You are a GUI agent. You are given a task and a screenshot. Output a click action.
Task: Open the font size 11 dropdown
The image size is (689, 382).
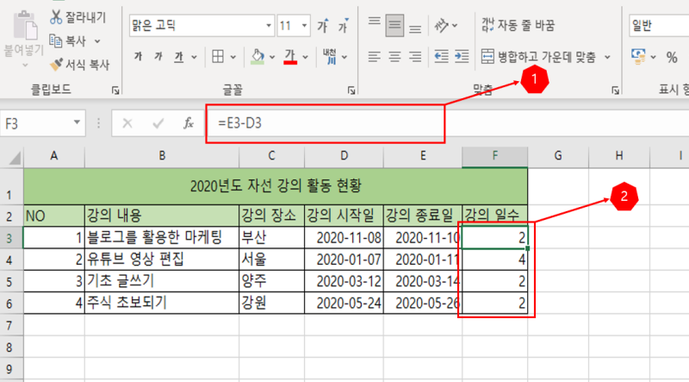click(x=305, y=26)
